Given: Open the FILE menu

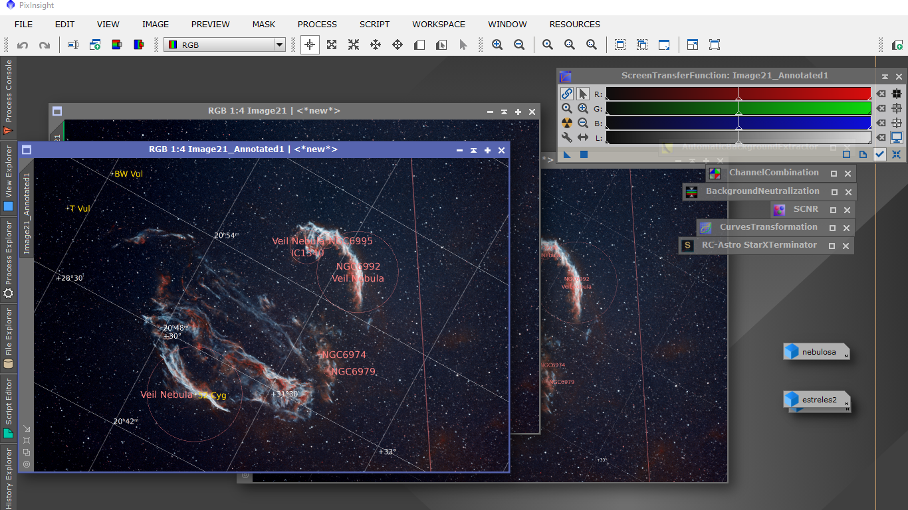Looking at the screenshot, I should click(x=23, y=24).
